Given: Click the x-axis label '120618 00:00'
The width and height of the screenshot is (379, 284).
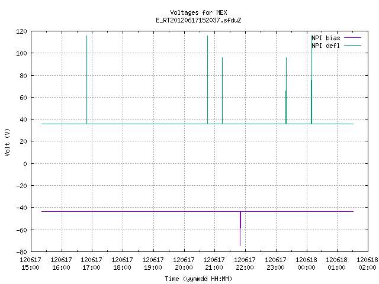Looking at the screenshot, I should click(x=306, y=264).
